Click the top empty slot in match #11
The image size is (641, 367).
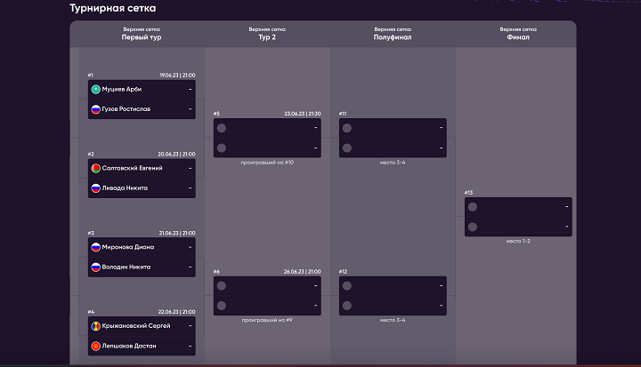click(x=392, y=128)
